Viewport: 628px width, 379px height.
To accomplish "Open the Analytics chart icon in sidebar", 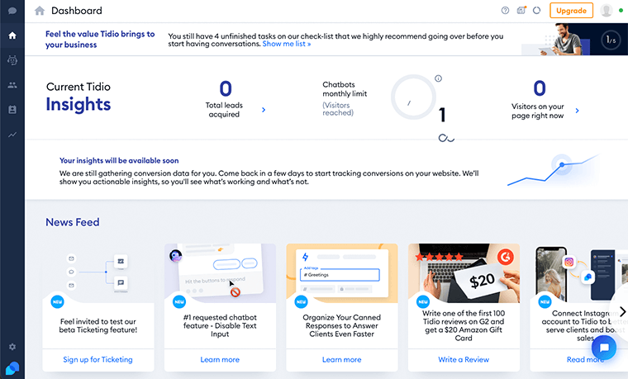I will pos(12,135).
